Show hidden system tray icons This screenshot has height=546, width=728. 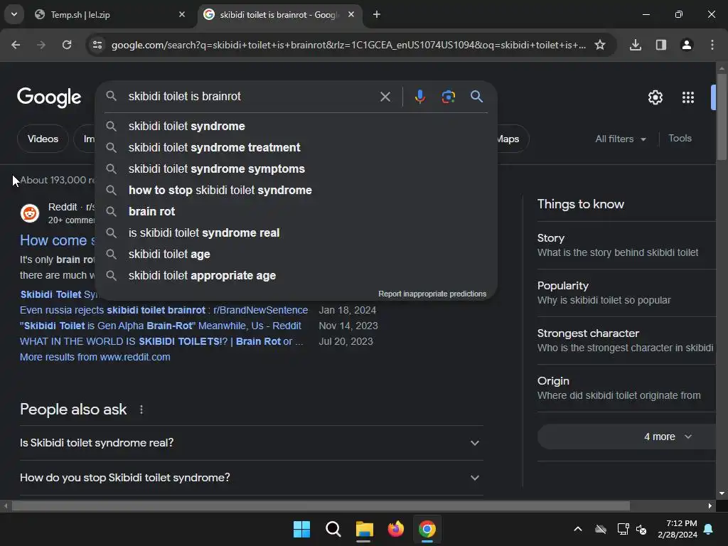pos(578,529)
